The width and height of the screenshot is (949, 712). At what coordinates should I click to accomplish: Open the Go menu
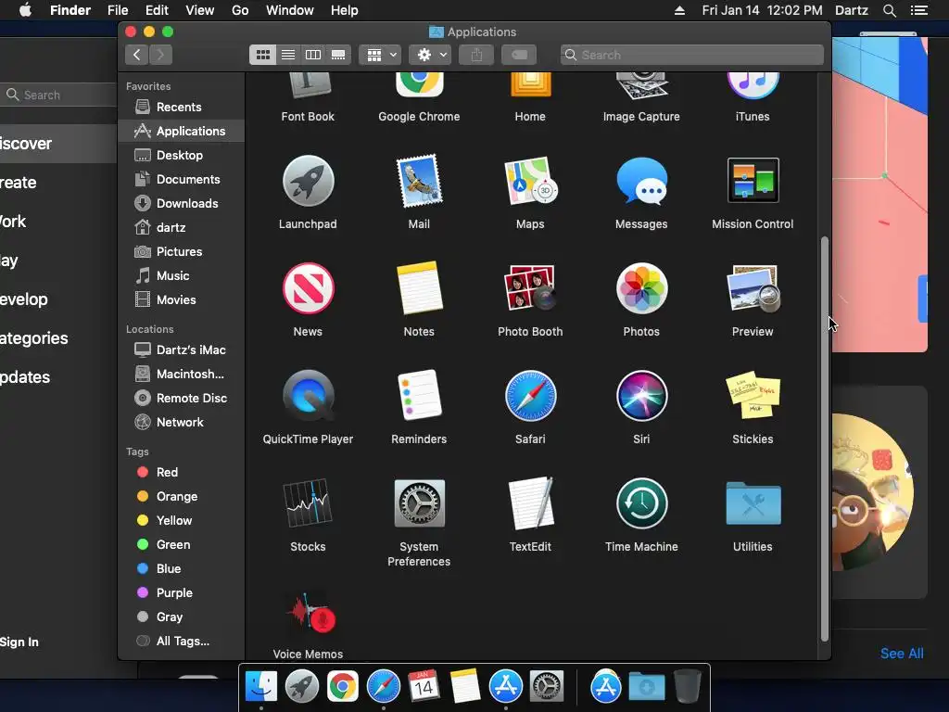pyautogui.click(x=240, y=10)
